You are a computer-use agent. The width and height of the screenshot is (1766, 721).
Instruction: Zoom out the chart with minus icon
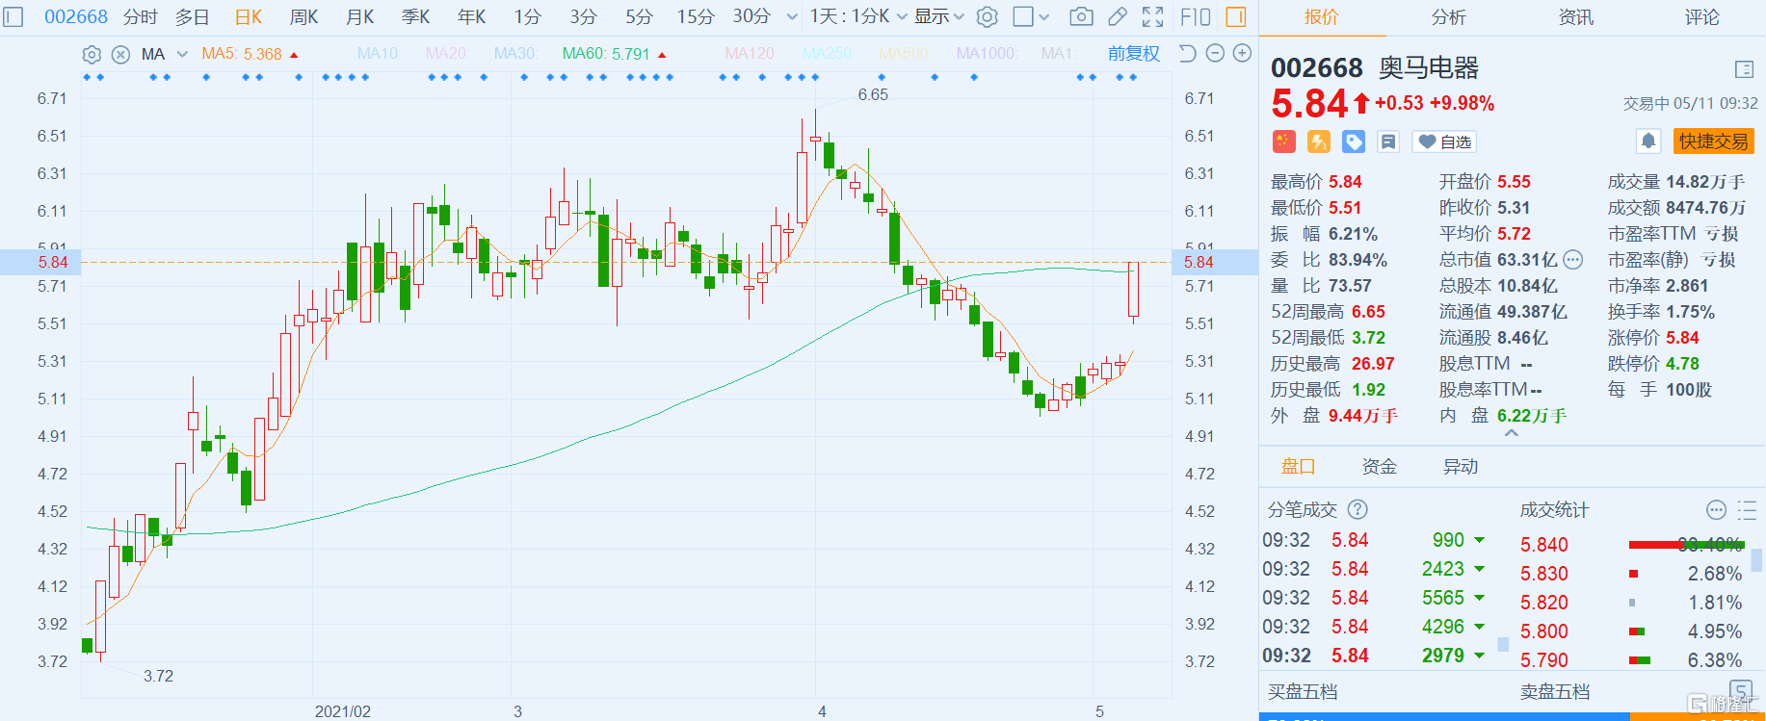click(x=1215, y=54)
